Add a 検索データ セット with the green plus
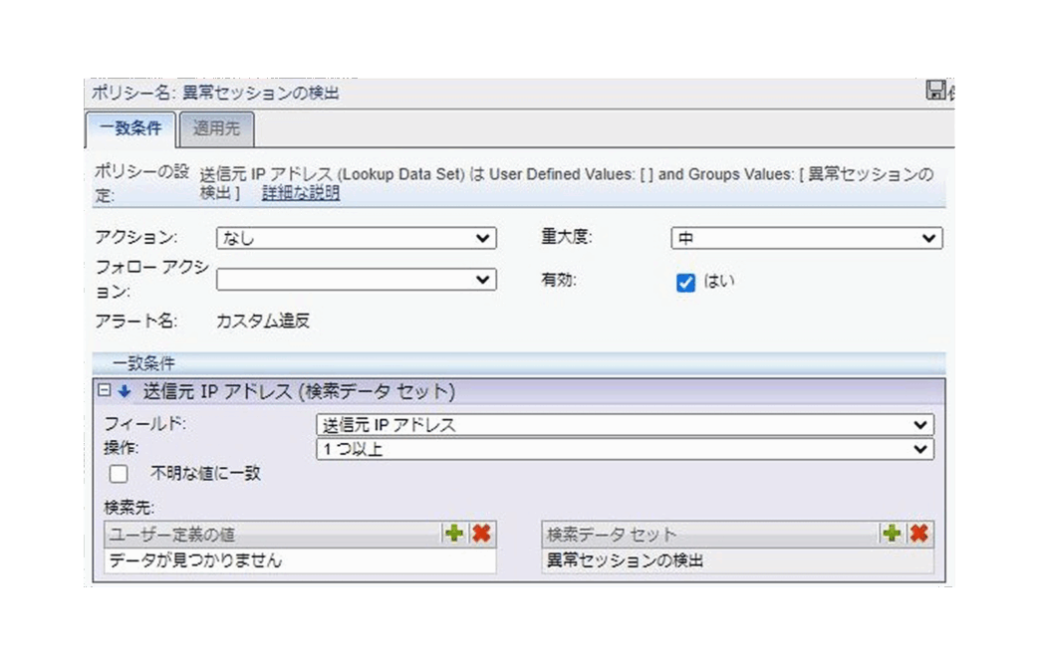1039x665 pixels. click(892, 535)
